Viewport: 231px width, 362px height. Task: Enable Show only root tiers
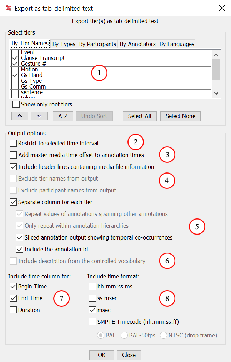tap(16, 105)
